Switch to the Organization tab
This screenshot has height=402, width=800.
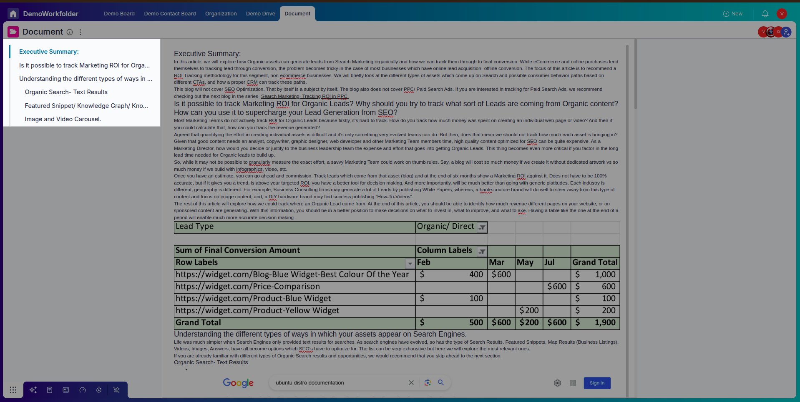click(x=221, y=14)
